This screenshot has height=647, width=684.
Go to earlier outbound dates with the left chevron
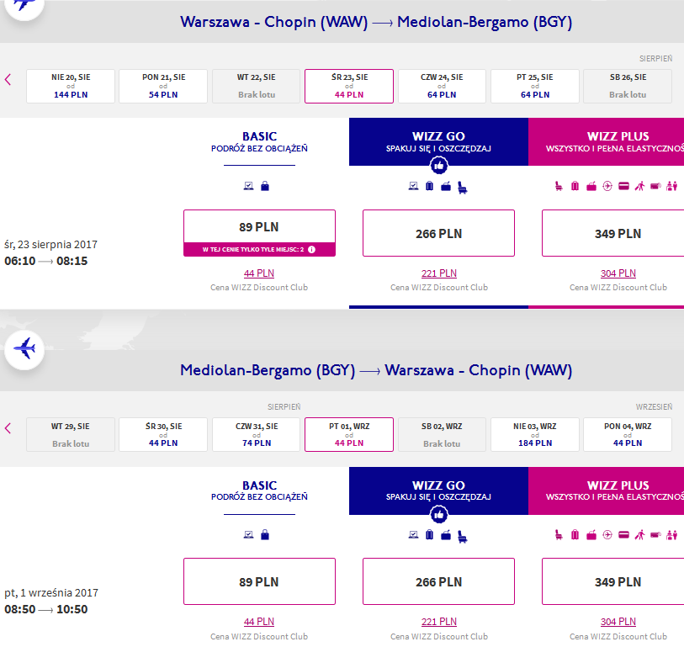tap(8, 80)
